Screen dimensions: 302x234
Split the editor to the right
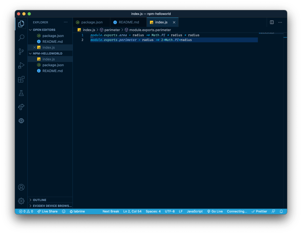point(272,22)
